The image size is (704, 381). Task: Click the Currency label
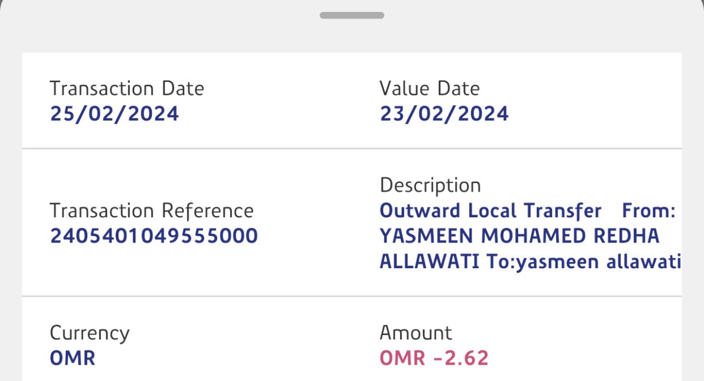pos(89,333)
